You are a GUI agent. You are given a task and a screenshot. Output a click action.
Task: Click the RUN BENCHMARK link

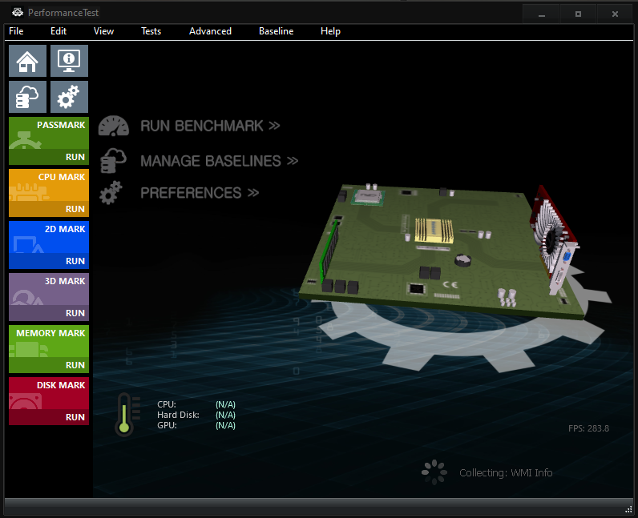click(210, 126)
